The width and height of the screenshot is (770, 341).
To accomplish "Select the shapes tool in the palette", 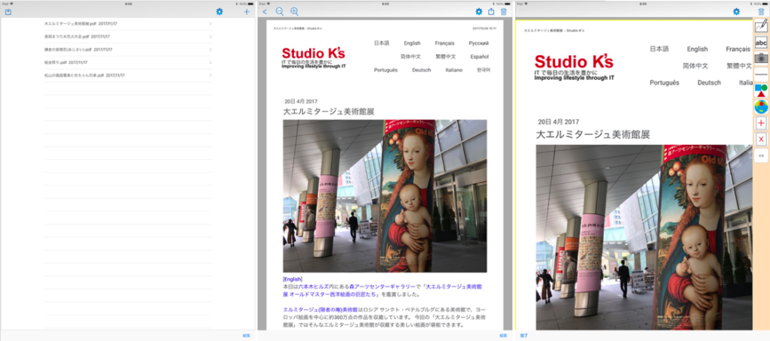I will (761, 91).
